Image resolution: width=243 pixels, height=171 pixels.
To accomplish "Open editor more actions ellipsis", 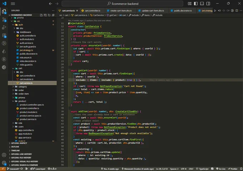I will click(x=241, y=11).
